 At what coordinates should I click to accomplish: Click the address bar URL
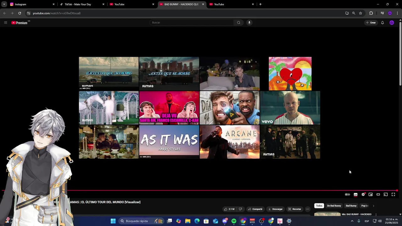tap(57, 13)
